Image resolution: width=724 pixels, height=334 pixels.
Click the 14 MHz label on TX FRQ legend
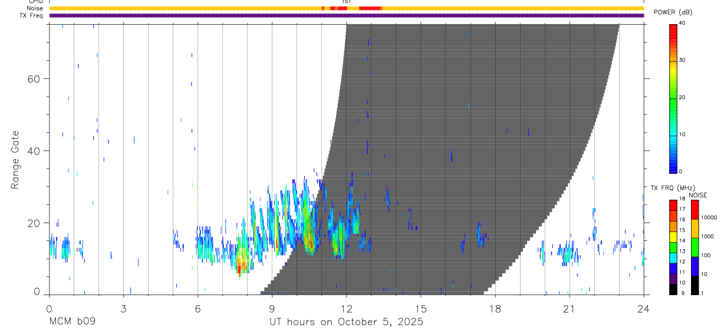click(x=683, y=240)
